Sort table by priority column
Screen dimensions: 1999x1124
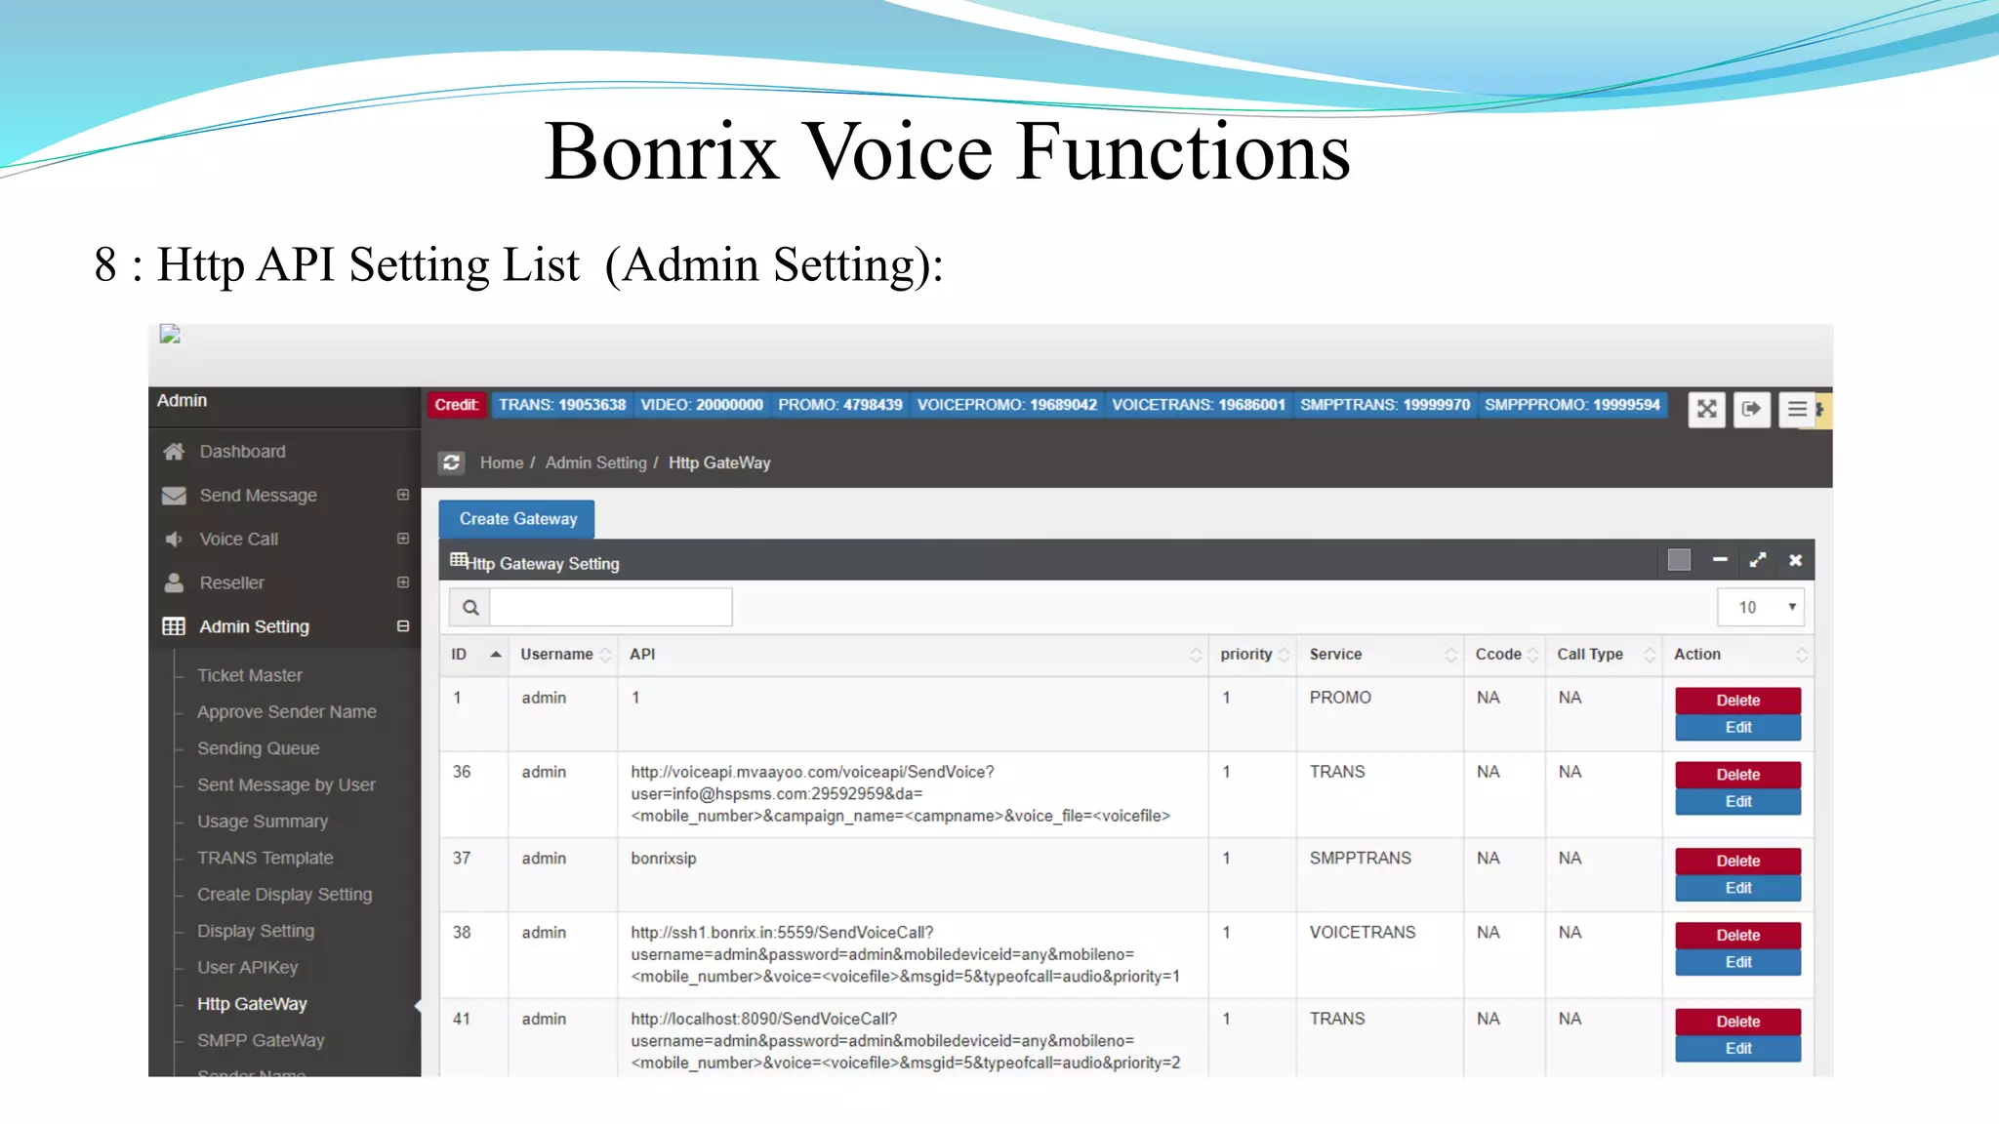[1253, 655]
